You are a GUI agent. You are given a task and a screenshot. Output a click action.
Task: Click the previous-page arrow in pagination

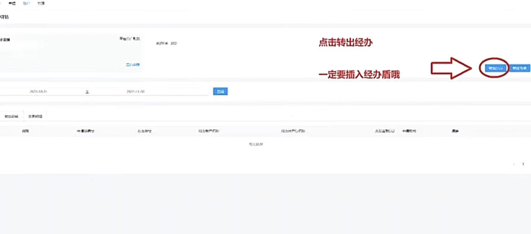click(514, 164)
